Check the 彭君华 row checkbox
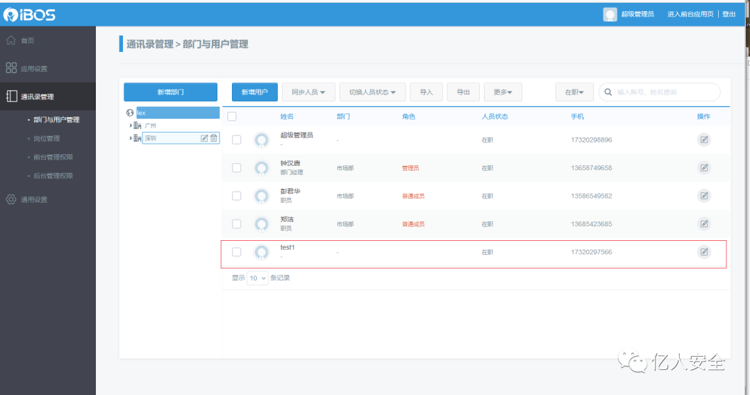This screenshot has height=395, width=750. [236, 196]
